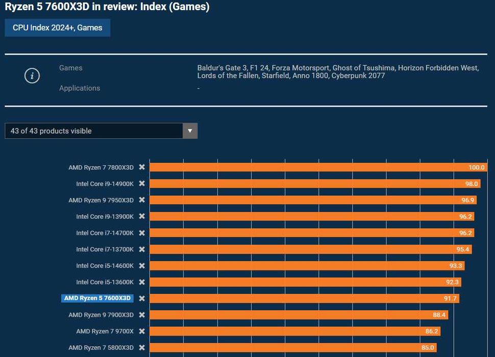Click the 92.3 score bar
The height and width of the screenshot is (357, 495).
[305, 282]
